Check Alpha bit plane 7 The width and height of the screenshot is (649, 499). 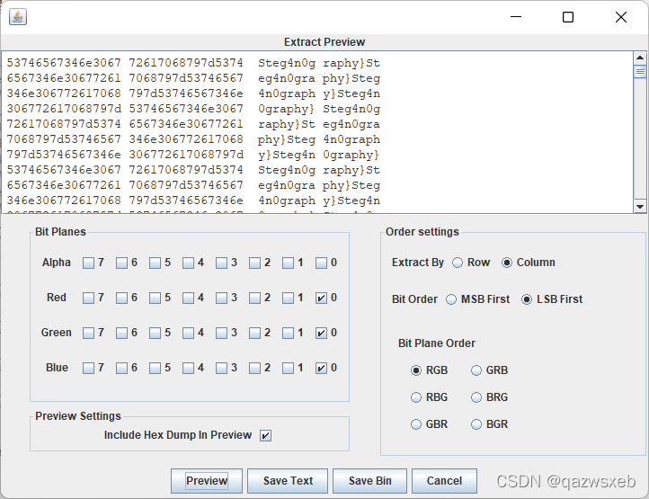89,263
